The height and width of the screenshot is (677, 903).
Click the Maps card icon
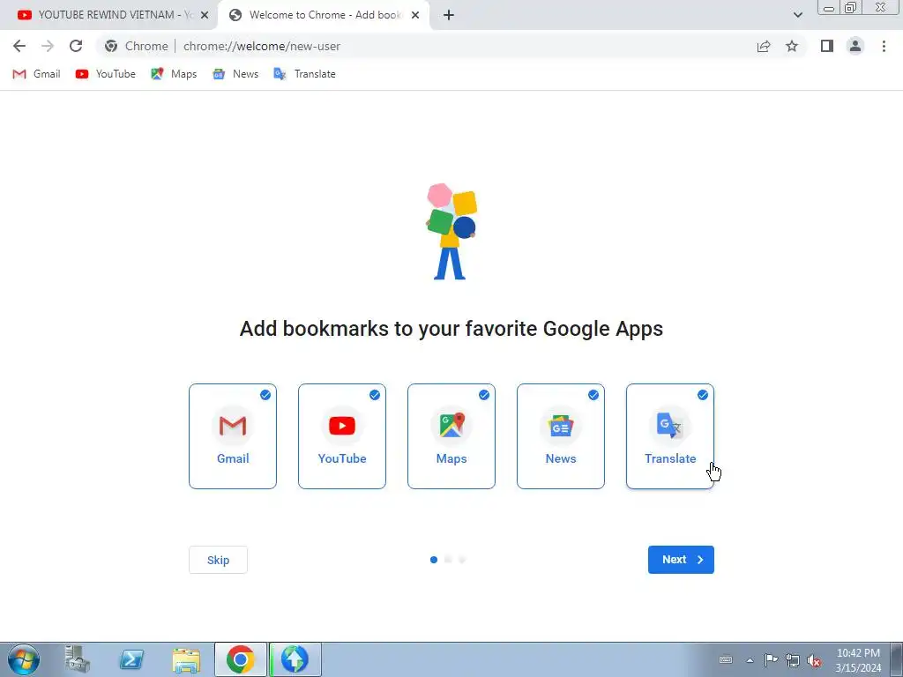coord(451,426)
